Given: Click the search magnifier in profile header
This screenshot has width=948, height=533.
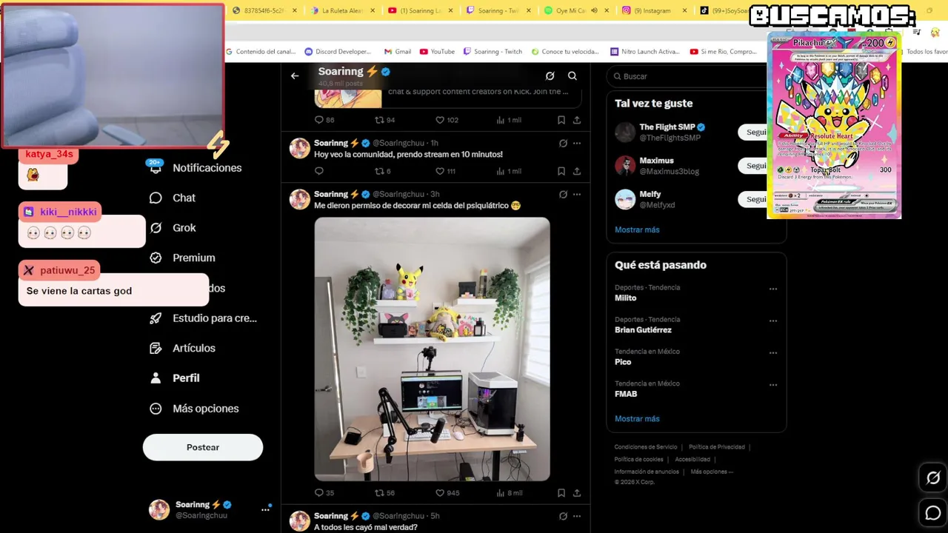Looking at the screenshot, I should [573, 76].
